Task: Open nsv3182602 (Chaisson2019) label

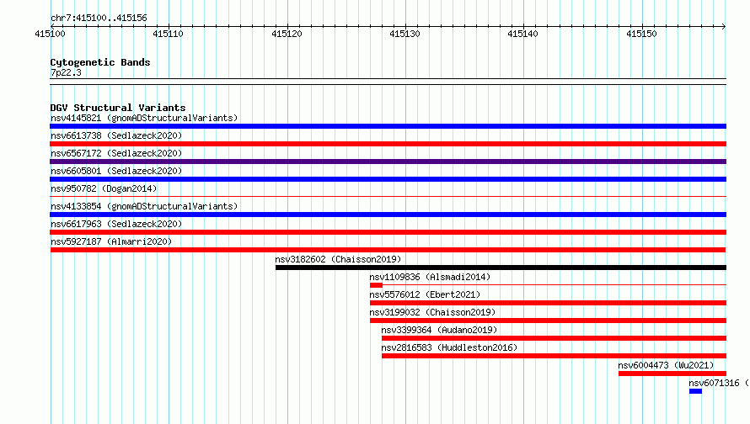Action: coord(338,259)
